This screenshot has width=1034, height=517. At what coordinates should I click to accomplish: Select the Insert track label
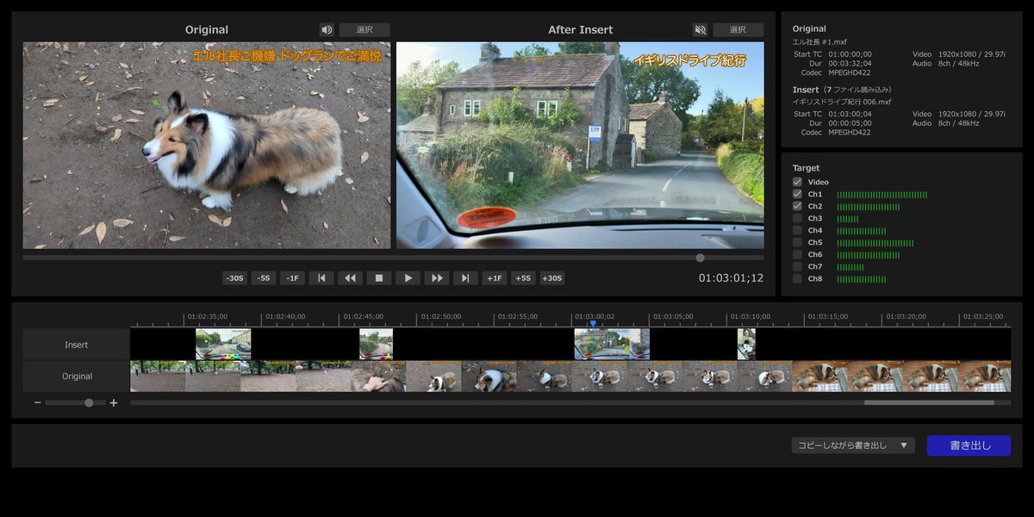click(x=76, y=344)
